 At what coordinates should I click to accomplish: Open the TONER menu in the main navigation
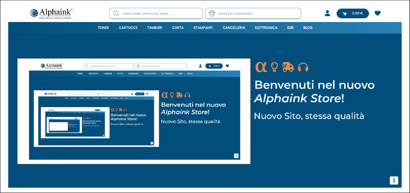tap(103, 28)
